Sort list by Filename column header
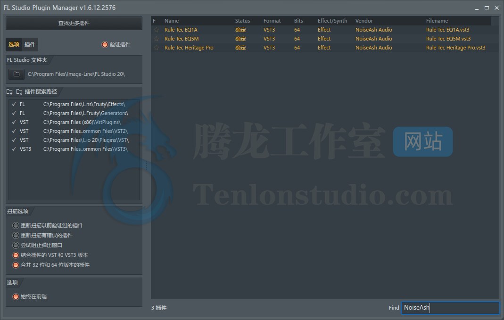The height and width of the screenshot is (320, 504). 437,21
